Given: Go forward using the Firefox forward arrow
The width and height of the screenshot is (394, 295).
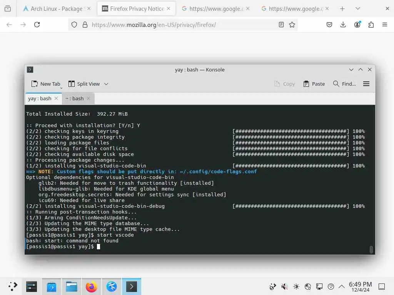Looking at the screenshot, I should pos(23,25).
